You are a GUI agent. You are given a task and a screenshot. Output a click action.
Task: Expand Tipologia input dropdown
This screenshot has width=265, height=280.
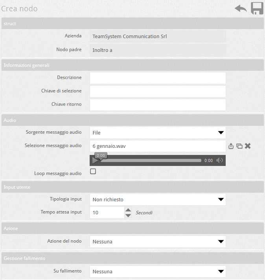pos(158,200)
